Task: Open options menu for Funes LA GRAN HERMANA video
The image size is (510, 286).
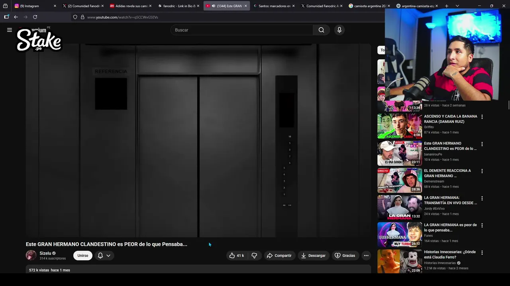Action: 482,225
